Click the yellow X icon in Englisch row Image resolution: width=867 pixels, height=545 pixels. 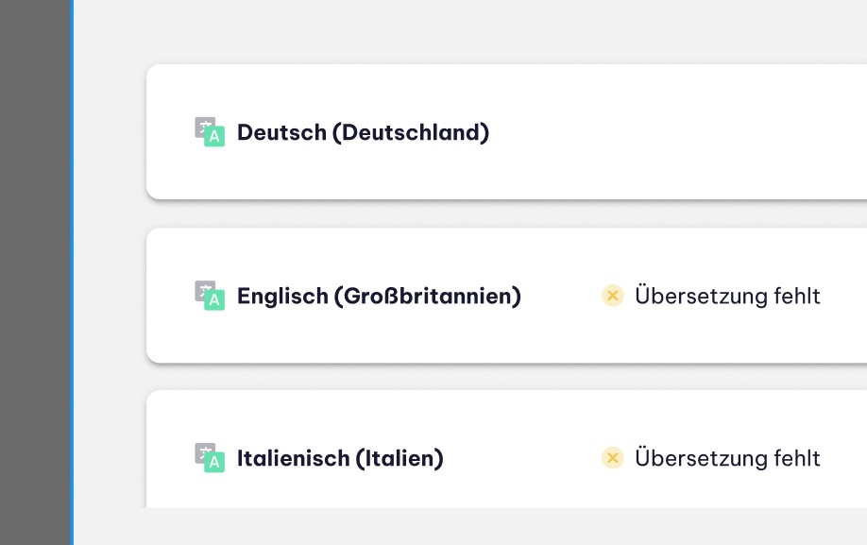pos(613,296)
